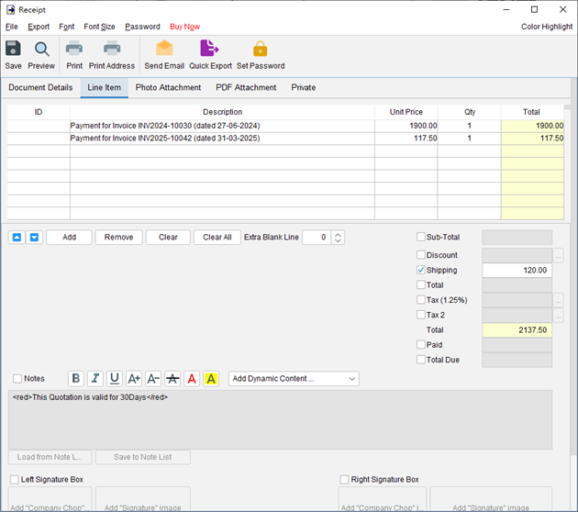Switch to the PDF Attachment tab

click(x=246, y=88)
